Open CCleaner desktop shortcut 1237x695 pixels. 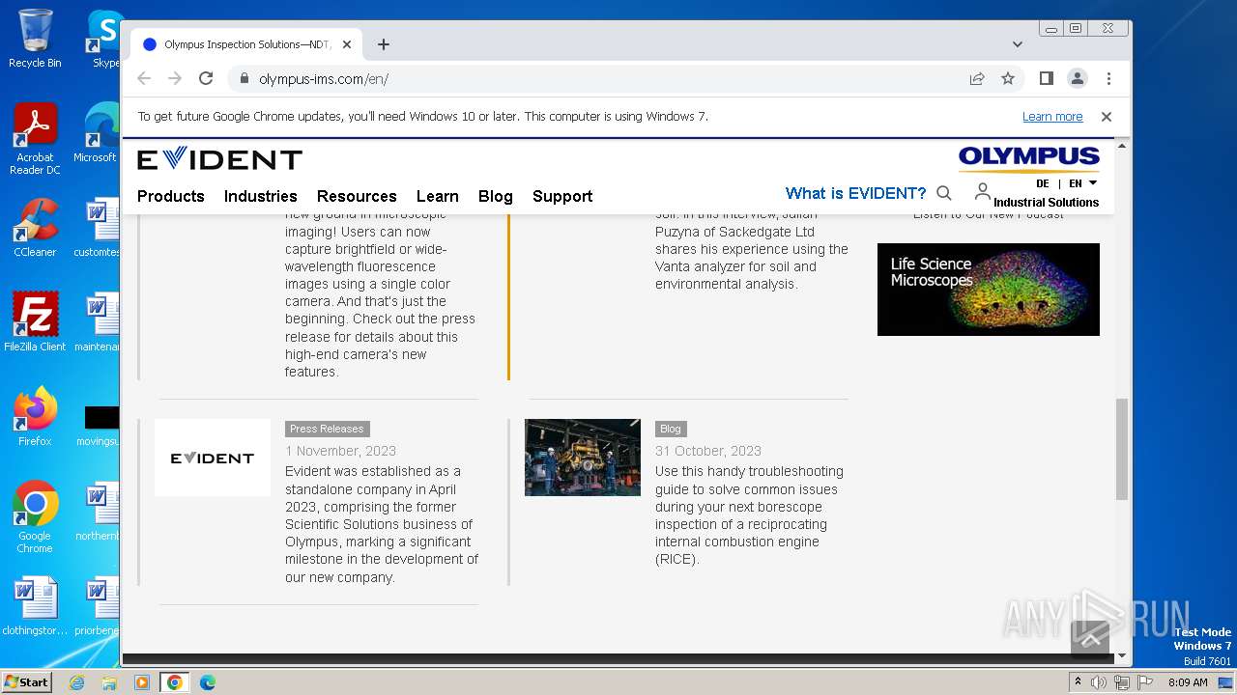[35, 228]
